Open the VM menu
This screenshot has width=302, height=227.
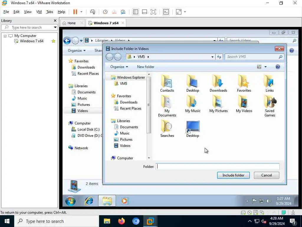(x=39, y=12)
